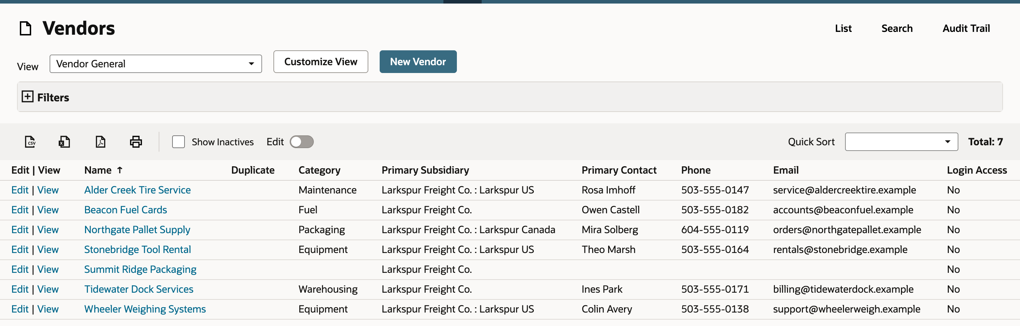The image size is (1020, 326).
Task: Expand the Filters section plus icon
Action: point(27,97)
